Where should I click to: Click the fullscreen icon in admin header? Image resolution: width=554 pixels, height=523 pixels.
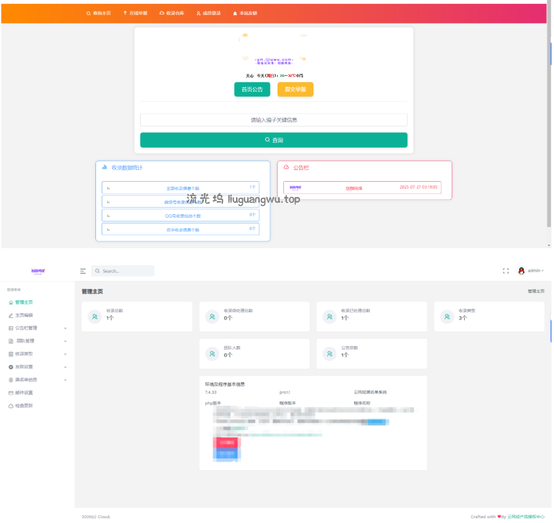tap(506, 271)
